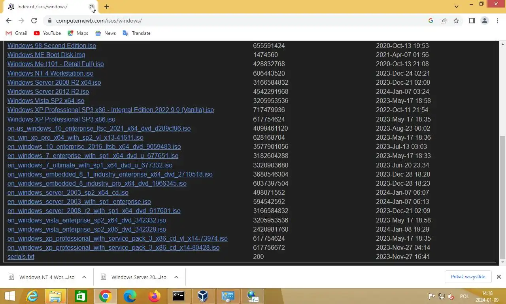Open the Command Prompt taskbar icon
506x304 pixels.
pos(179,296)
